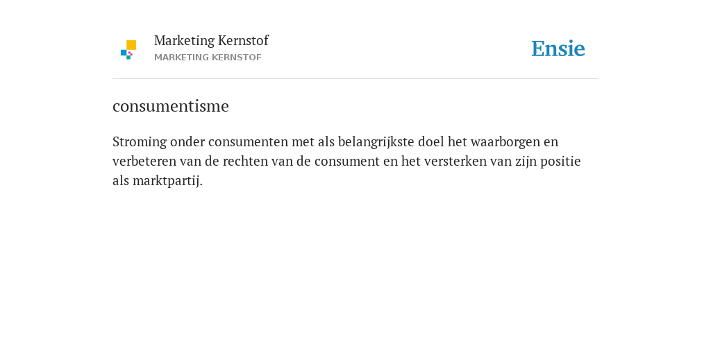Click the yellow square in the logo
Image resolution: width=711 pixels, height=355 pixels.
point(131,45)
